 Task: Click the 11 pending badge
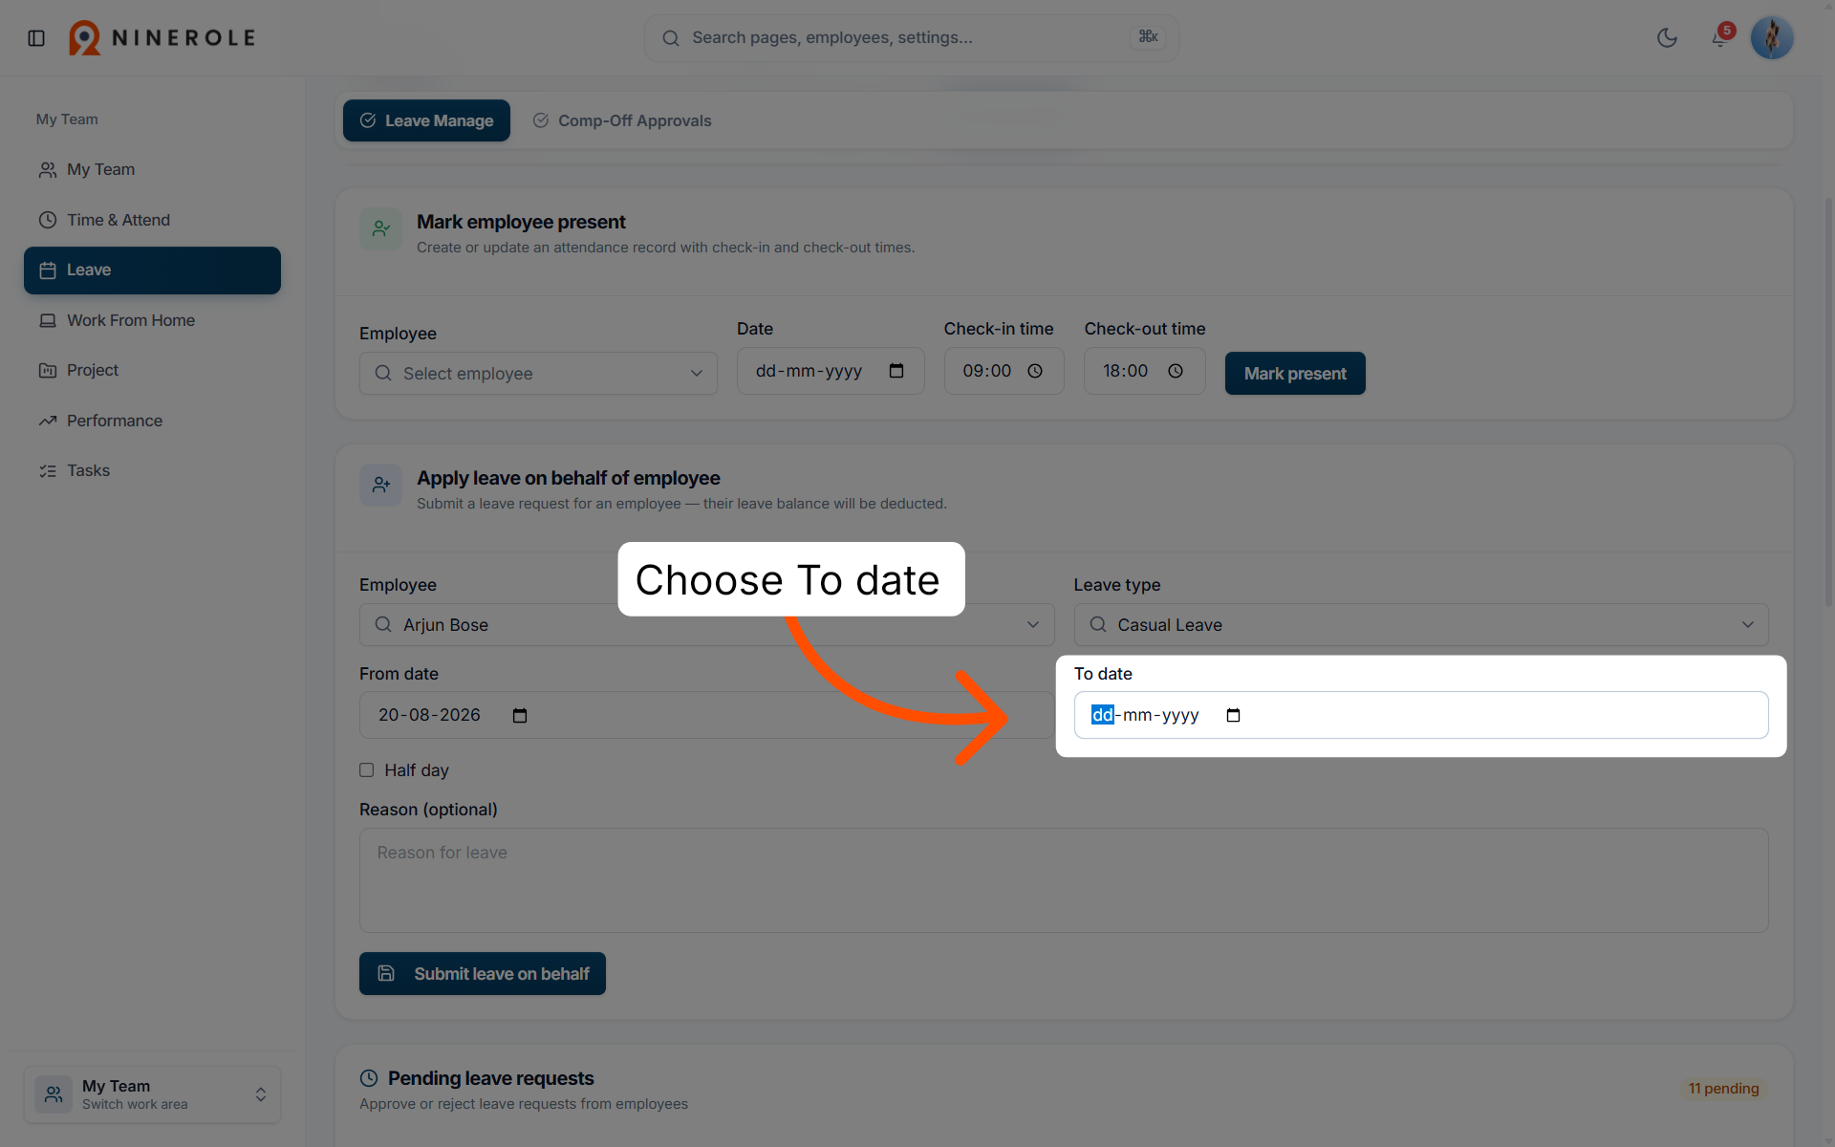click(x=1723, y=1089)
